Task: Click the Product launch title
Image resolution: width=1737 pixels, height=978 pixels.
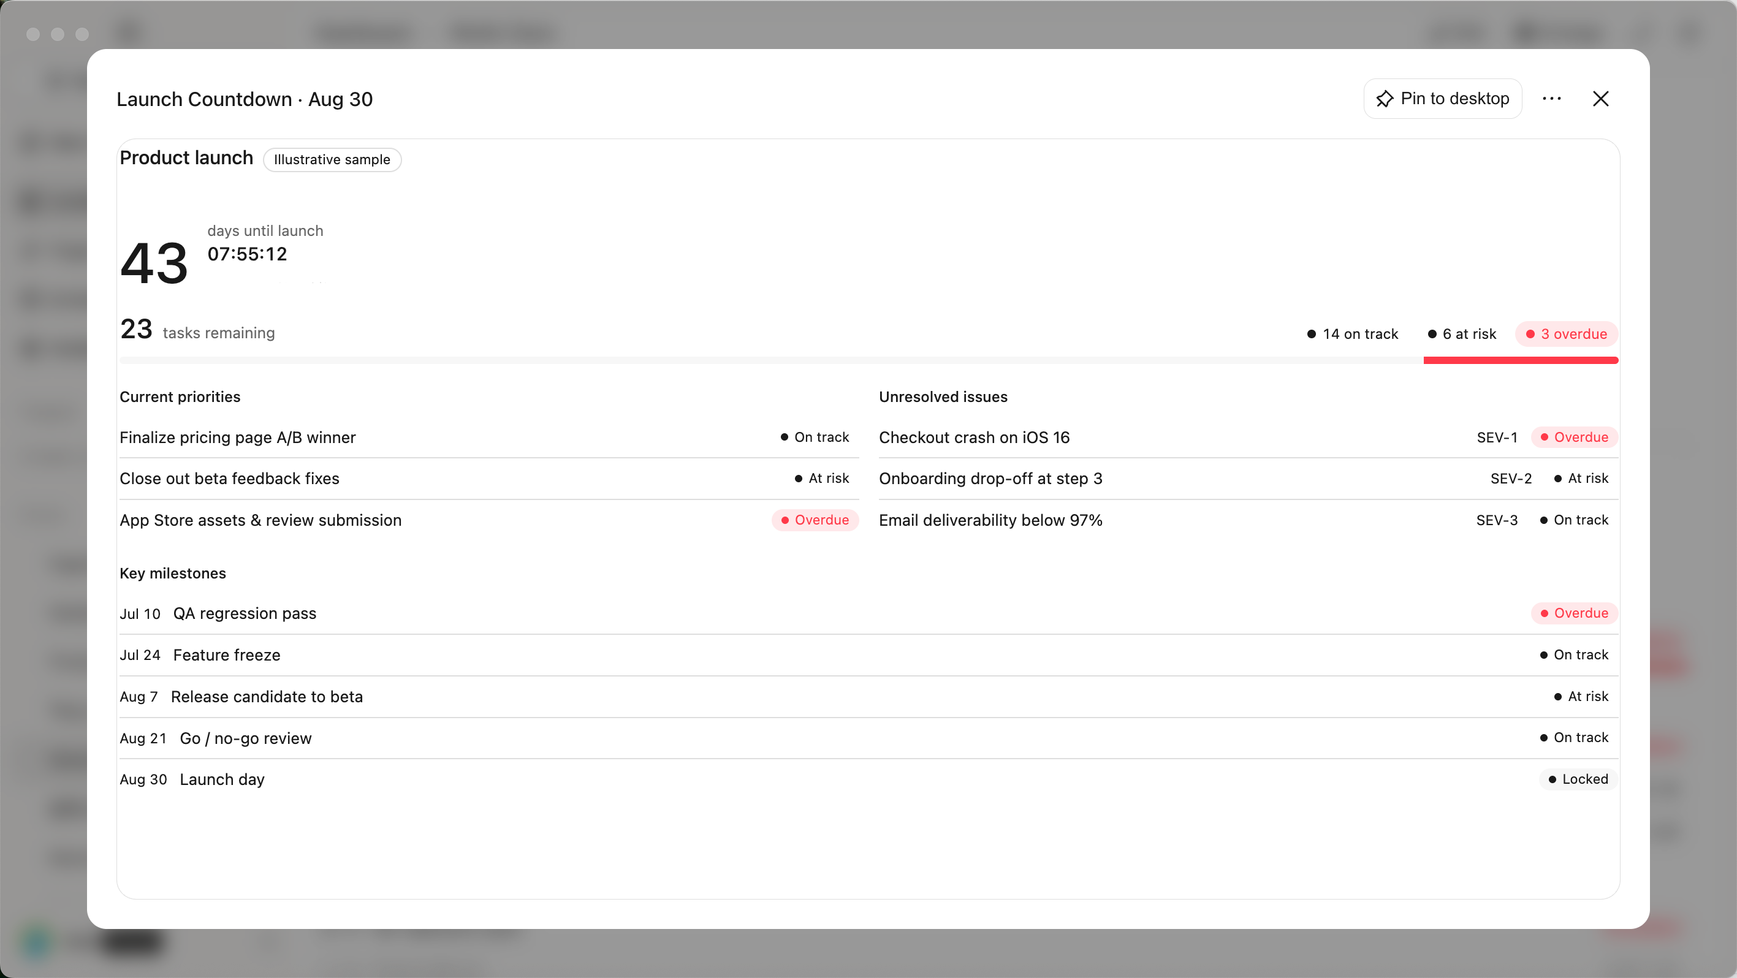Action: tap(186, 157)
